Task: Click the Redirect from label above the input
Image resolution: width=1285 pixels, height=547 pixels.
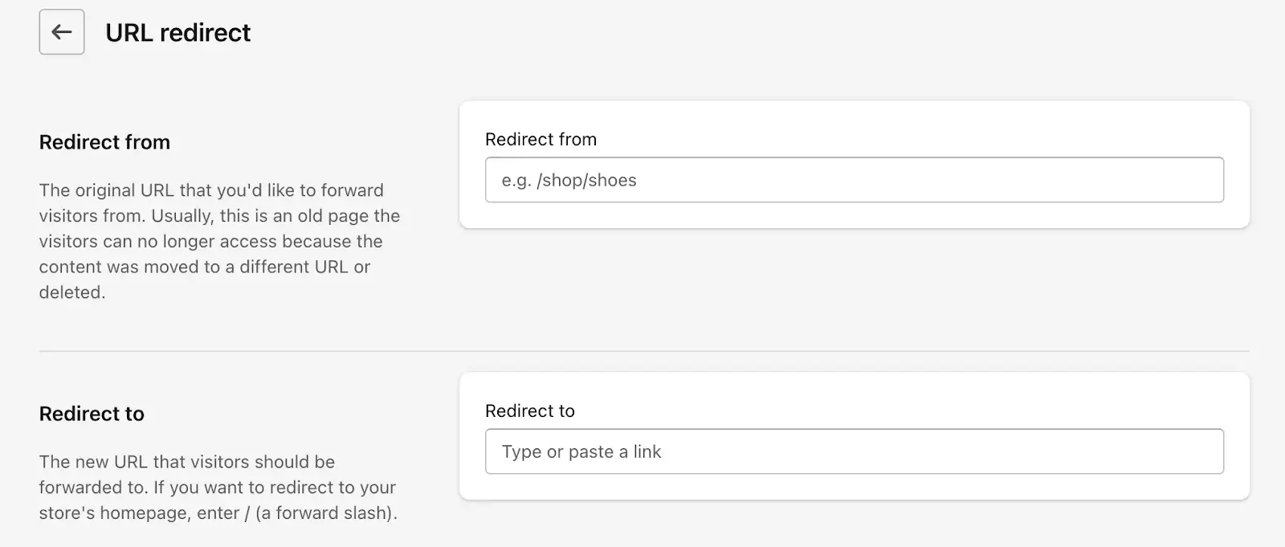Action: pos(541,139)
